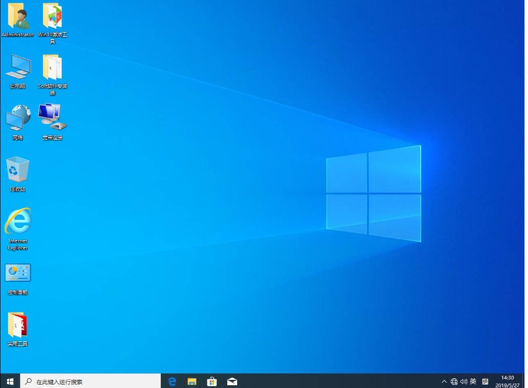Click the taskbar search box
The height and width of the screenshot is (388, 528).
pyautogui.click(x=87, y=381)
